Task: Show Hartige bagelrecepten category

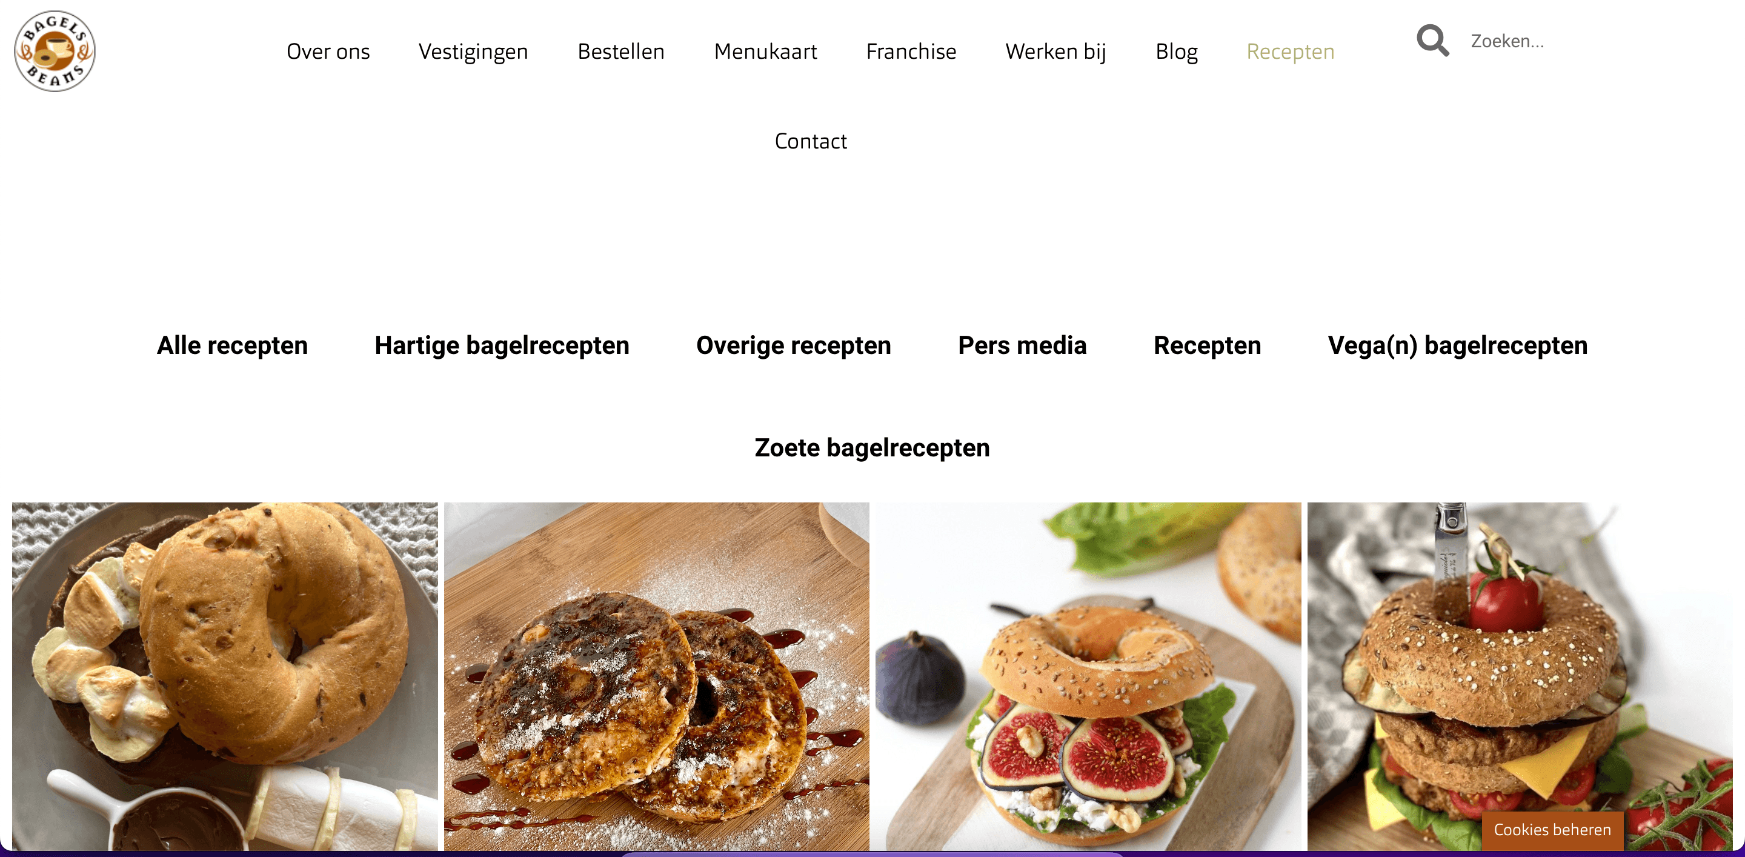Action: pos(502,345)
